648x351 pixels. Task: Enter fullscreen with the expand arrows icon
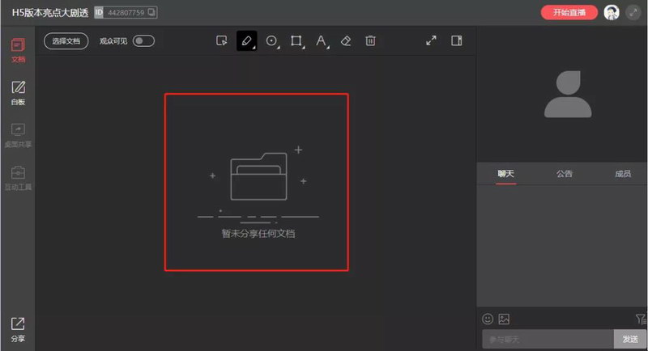(x=432, y=40)
